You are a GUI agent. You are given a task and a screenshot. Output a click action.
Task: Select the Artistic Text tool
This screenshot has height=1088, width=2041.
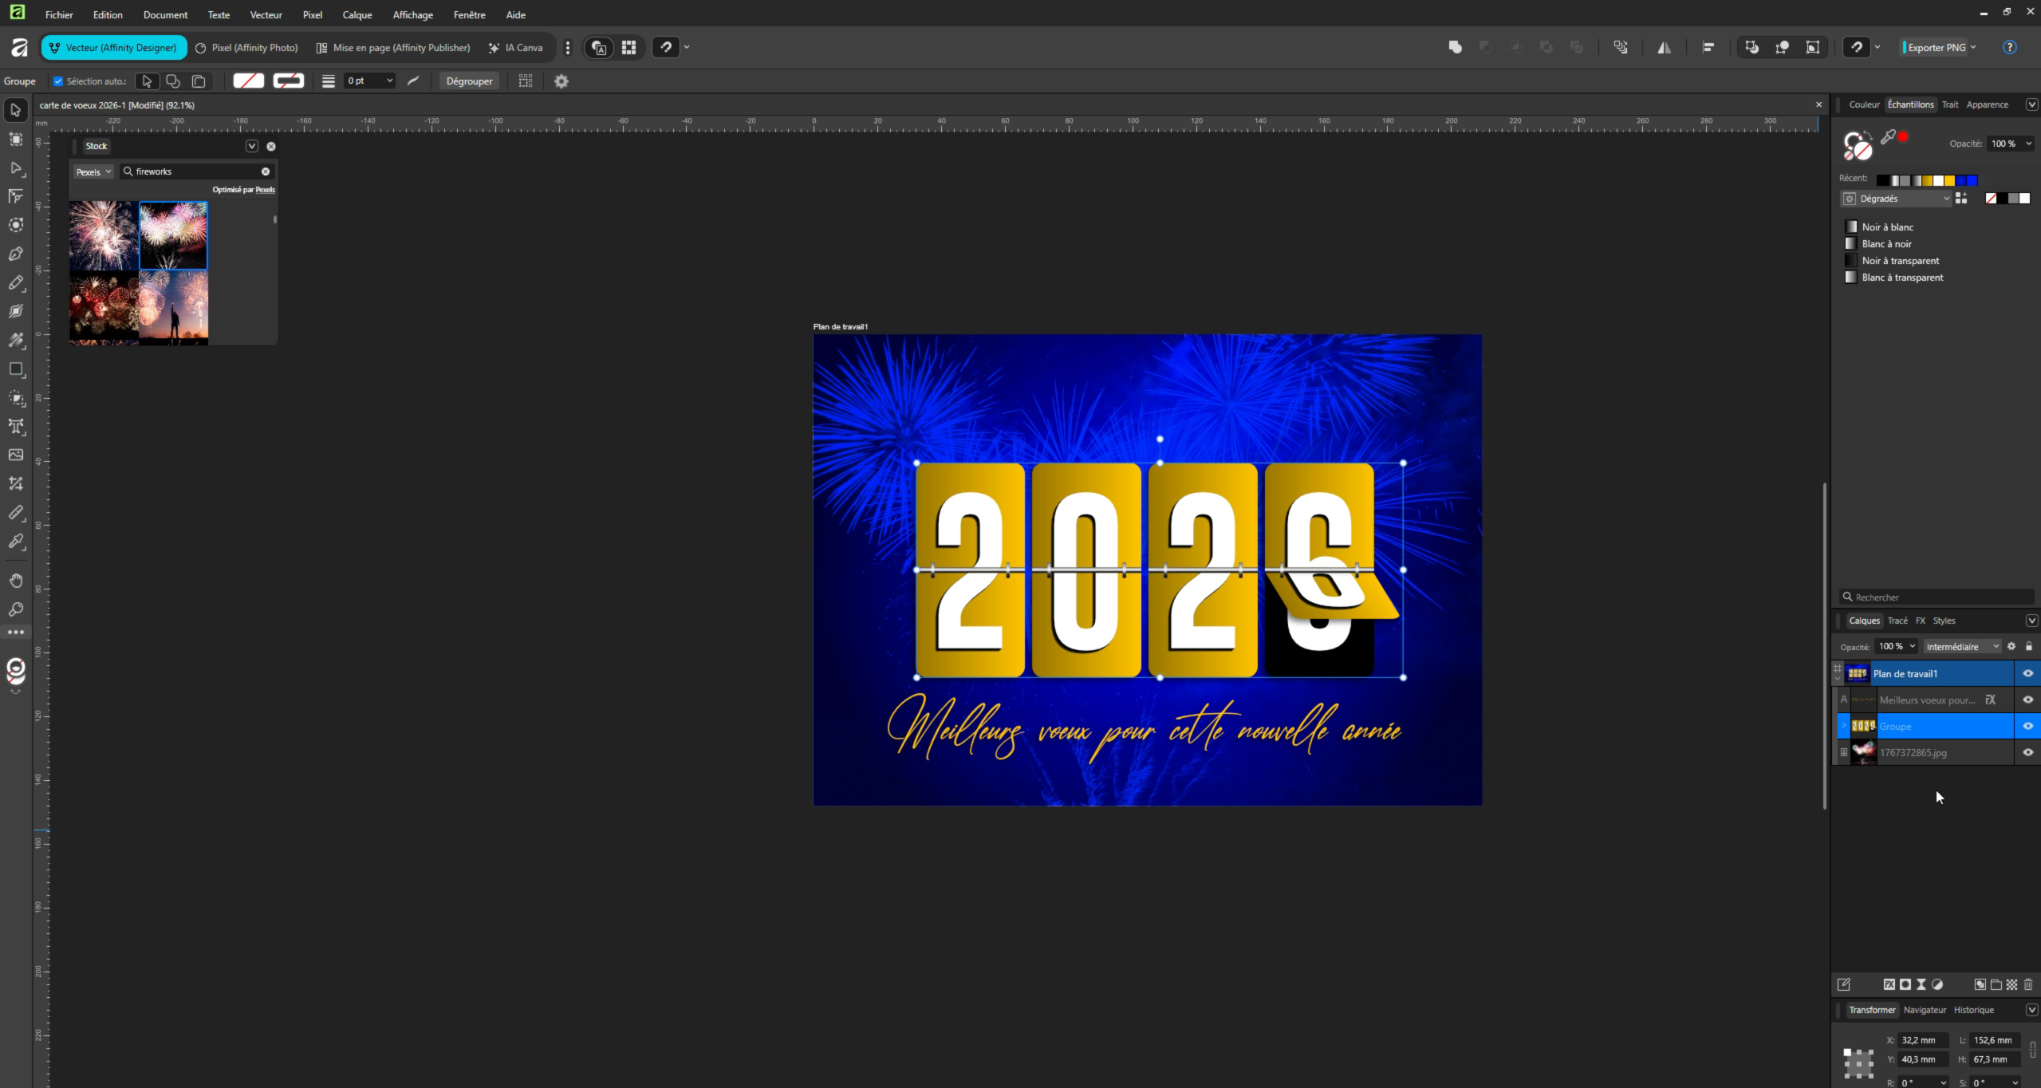15,427
